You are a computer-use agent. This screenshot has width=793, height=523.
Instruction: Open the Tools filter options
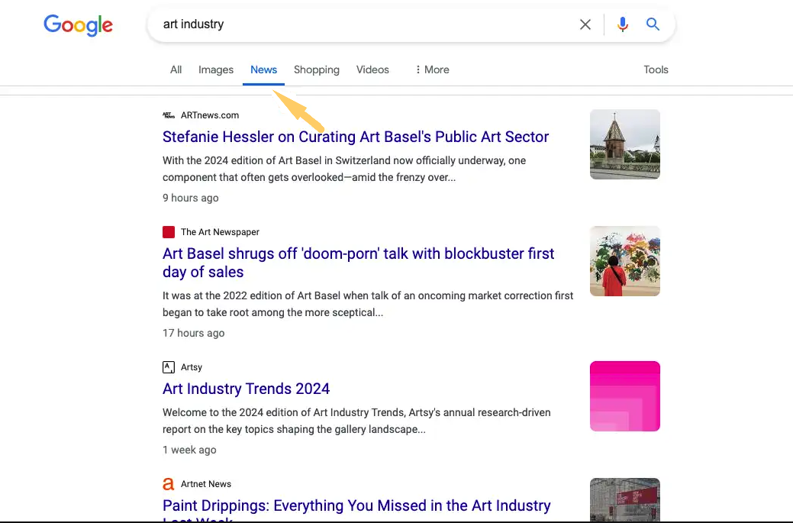[656, 69]
